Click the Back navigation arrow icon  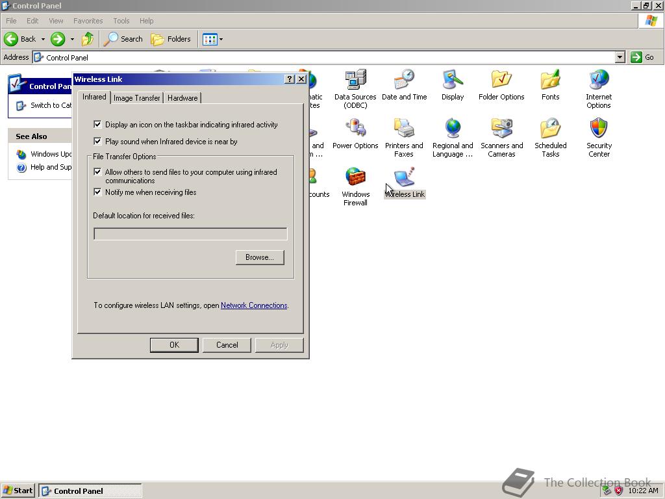(11, 39)
